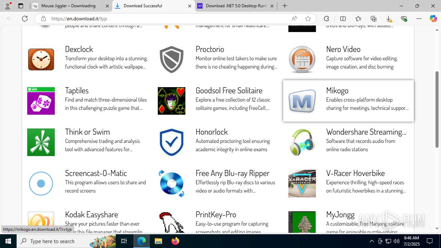Viewport: 441px width, 248px height.
Task: Click the taskbar search box
Action: (x=66, y=241)
